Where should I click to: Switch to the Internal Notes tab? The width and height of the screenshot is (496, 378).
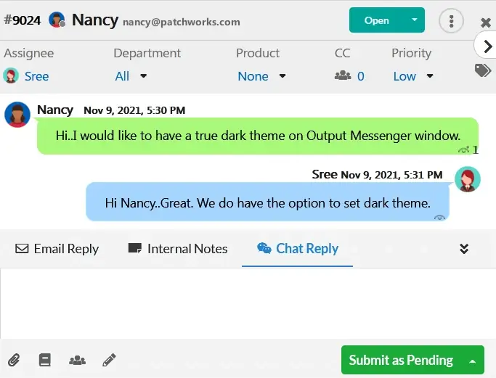point(178,249)
